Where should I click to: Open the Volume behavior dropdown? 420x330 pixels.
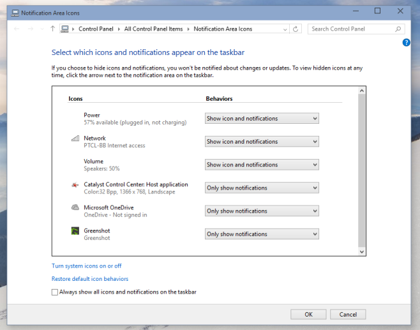point(262,165)
